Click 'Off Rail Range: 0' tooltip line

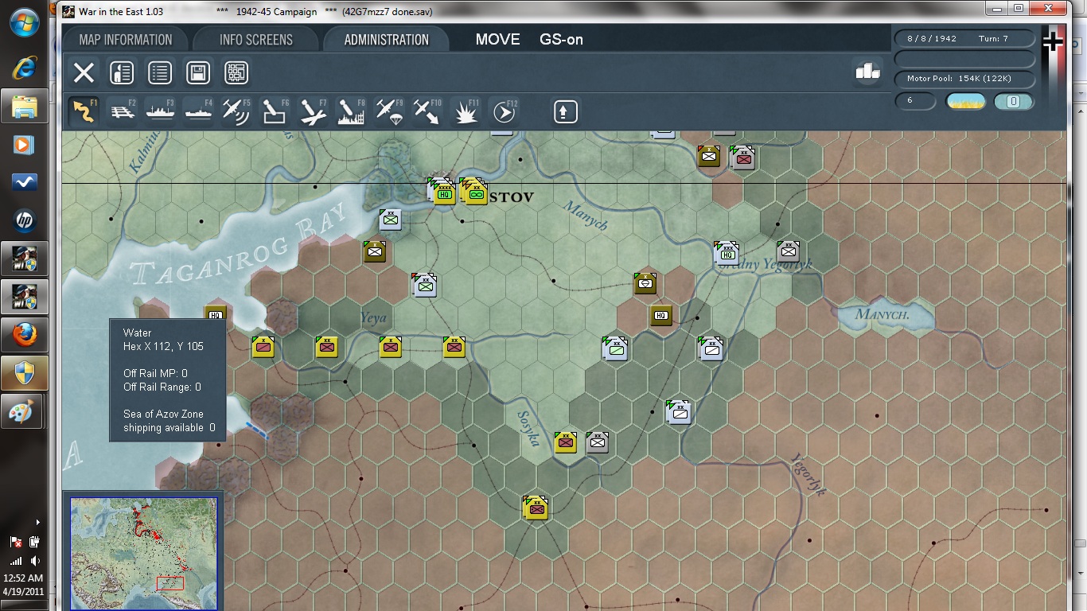point(162,387)
